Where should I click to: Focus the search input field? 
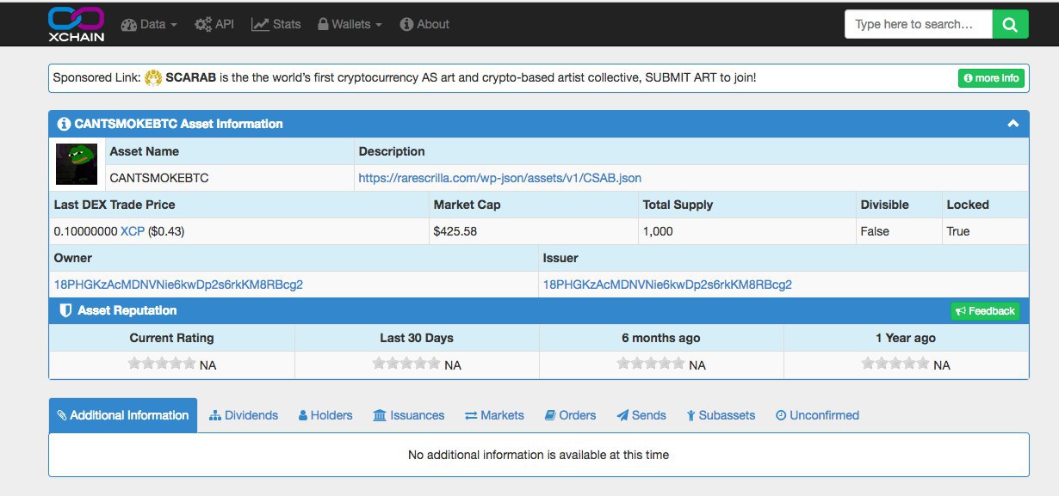[x=919, y=24]
